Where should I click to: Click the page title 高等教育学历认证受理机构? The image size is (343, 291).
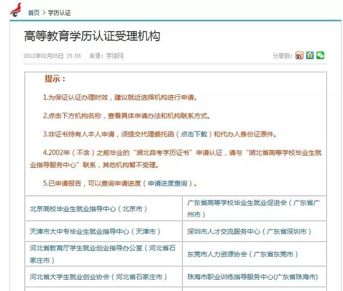pos(92,36)
